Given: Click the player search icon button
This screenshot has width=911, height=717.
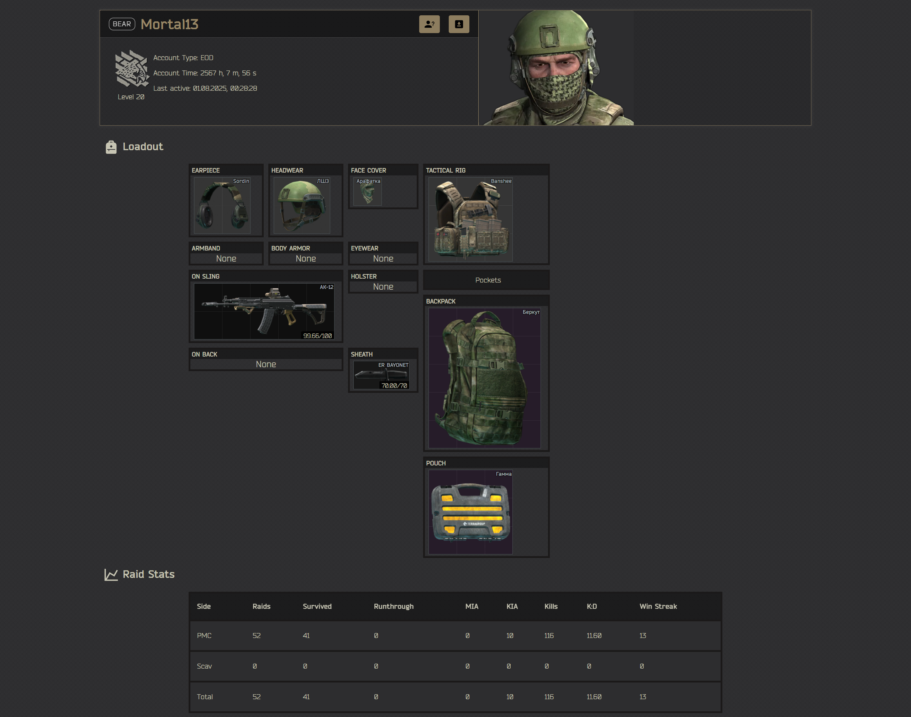Looking at the screenshot, I should click(x=429, y=24).
